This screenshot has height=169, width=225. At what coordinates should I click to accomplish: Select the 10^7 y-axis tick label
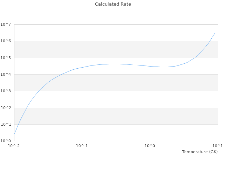point(6,24)
